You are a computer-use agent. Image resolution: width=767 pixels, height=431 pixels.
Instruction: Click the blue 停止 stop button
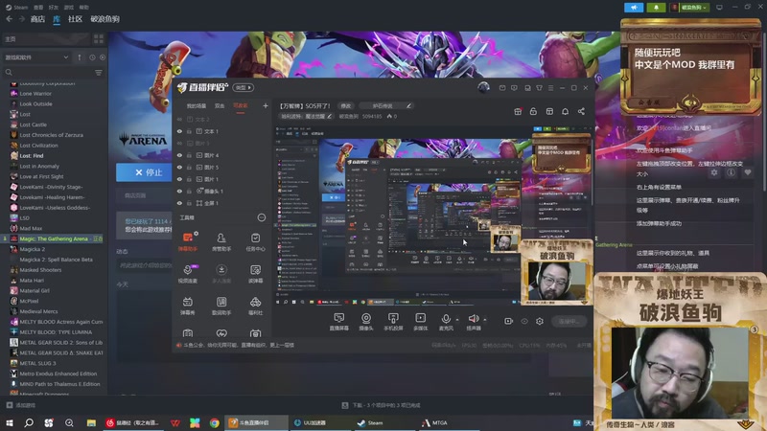click(x=144, y=172)
